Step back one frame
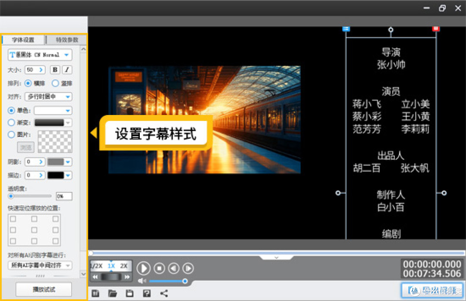Image resolution: width=466 pixels, height=301 pixels. (174, 268)
